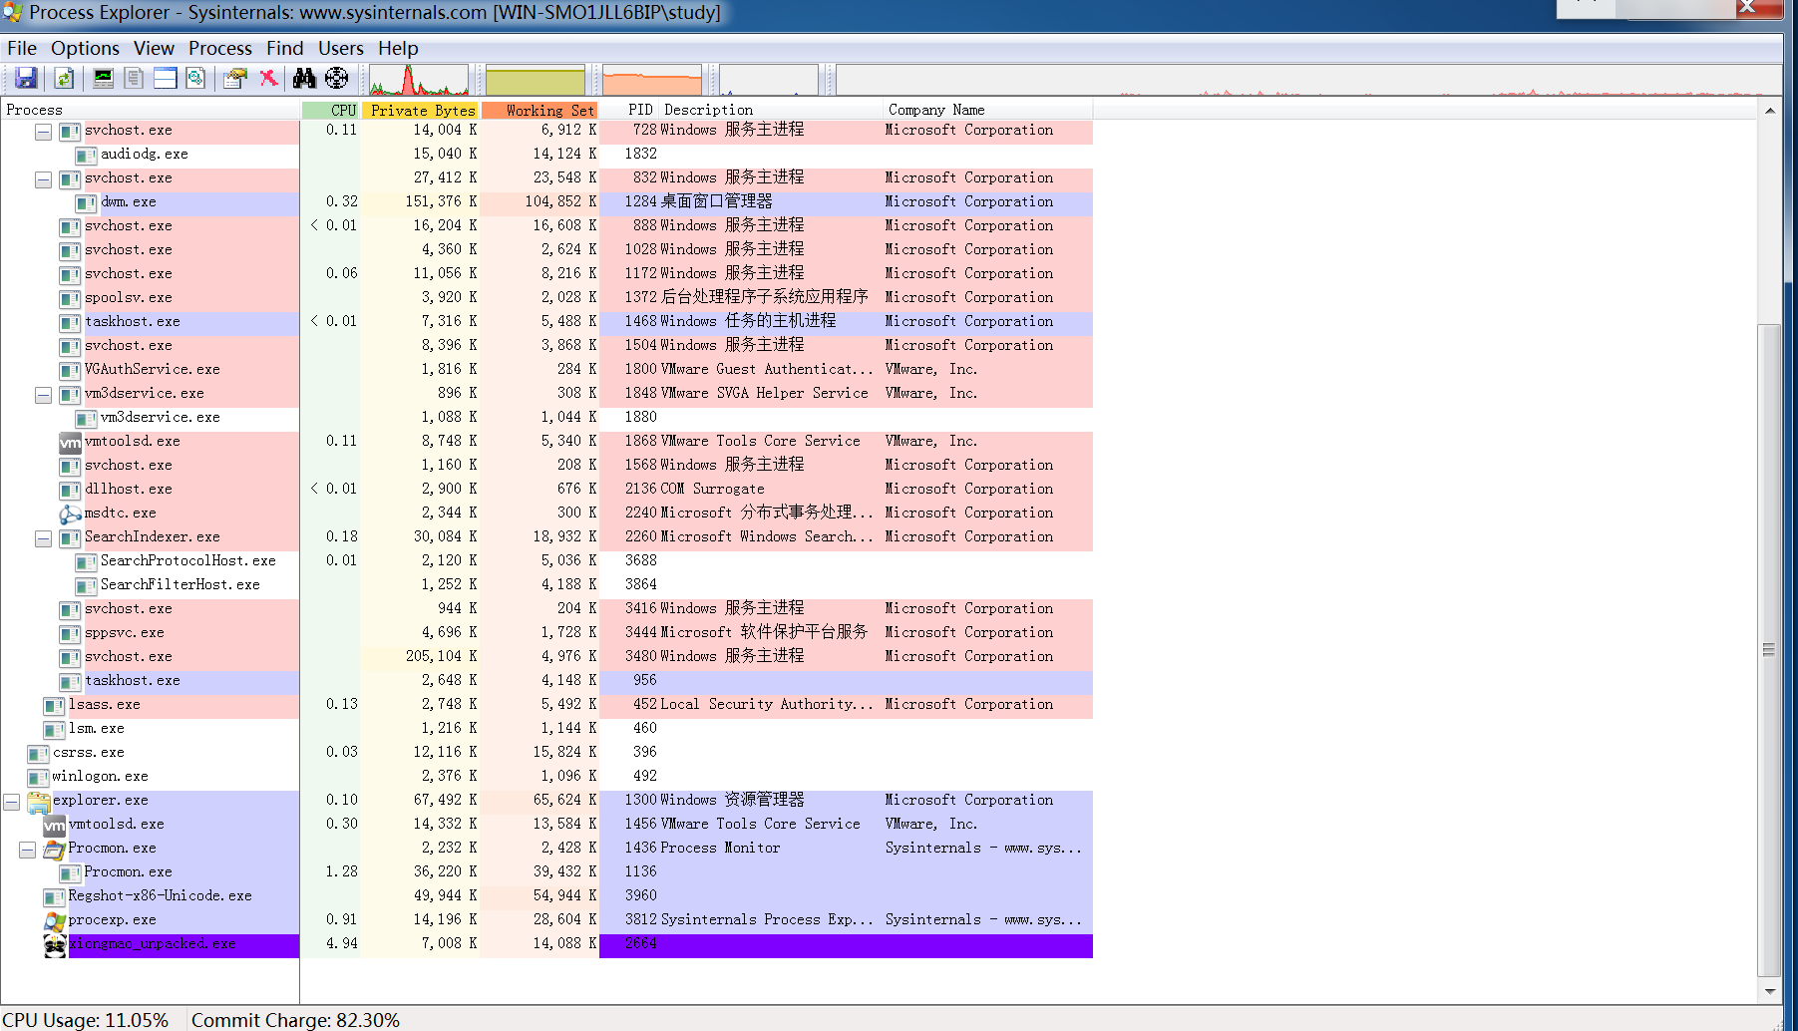This screenshot has width=1798, height=1031.
Task: Select the csrss.exe process
Action: tap(88, 752)
